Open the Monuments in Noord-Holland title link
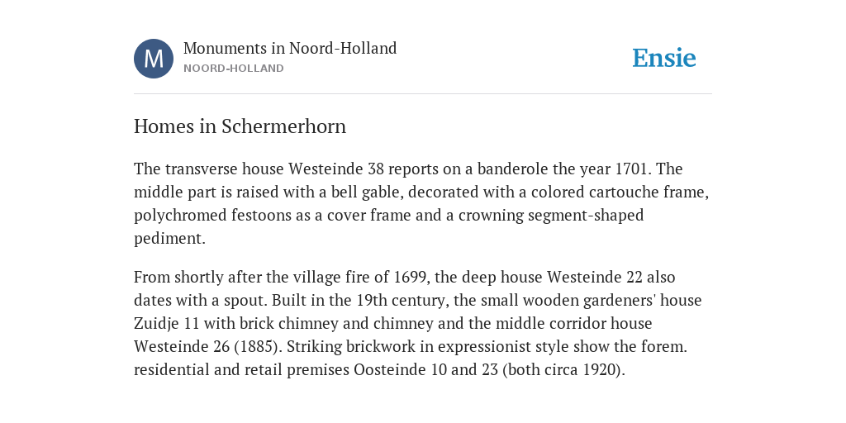Image resolution: width=846 pixels, height=423 pixels. (x=290, y=48)
